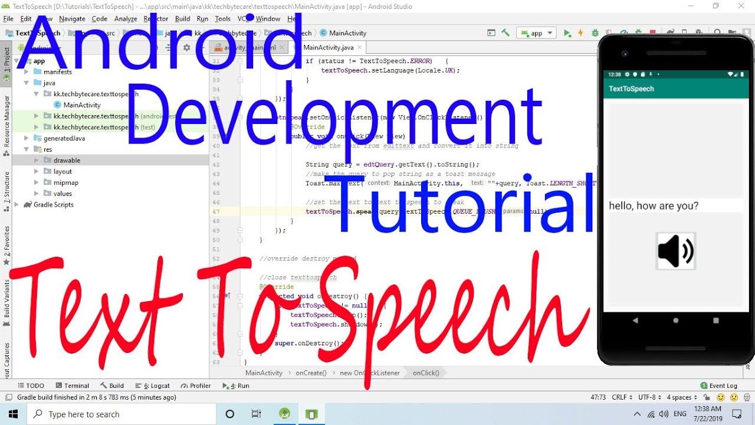Click the Windows 'Type here to search' box

point(122,414)
